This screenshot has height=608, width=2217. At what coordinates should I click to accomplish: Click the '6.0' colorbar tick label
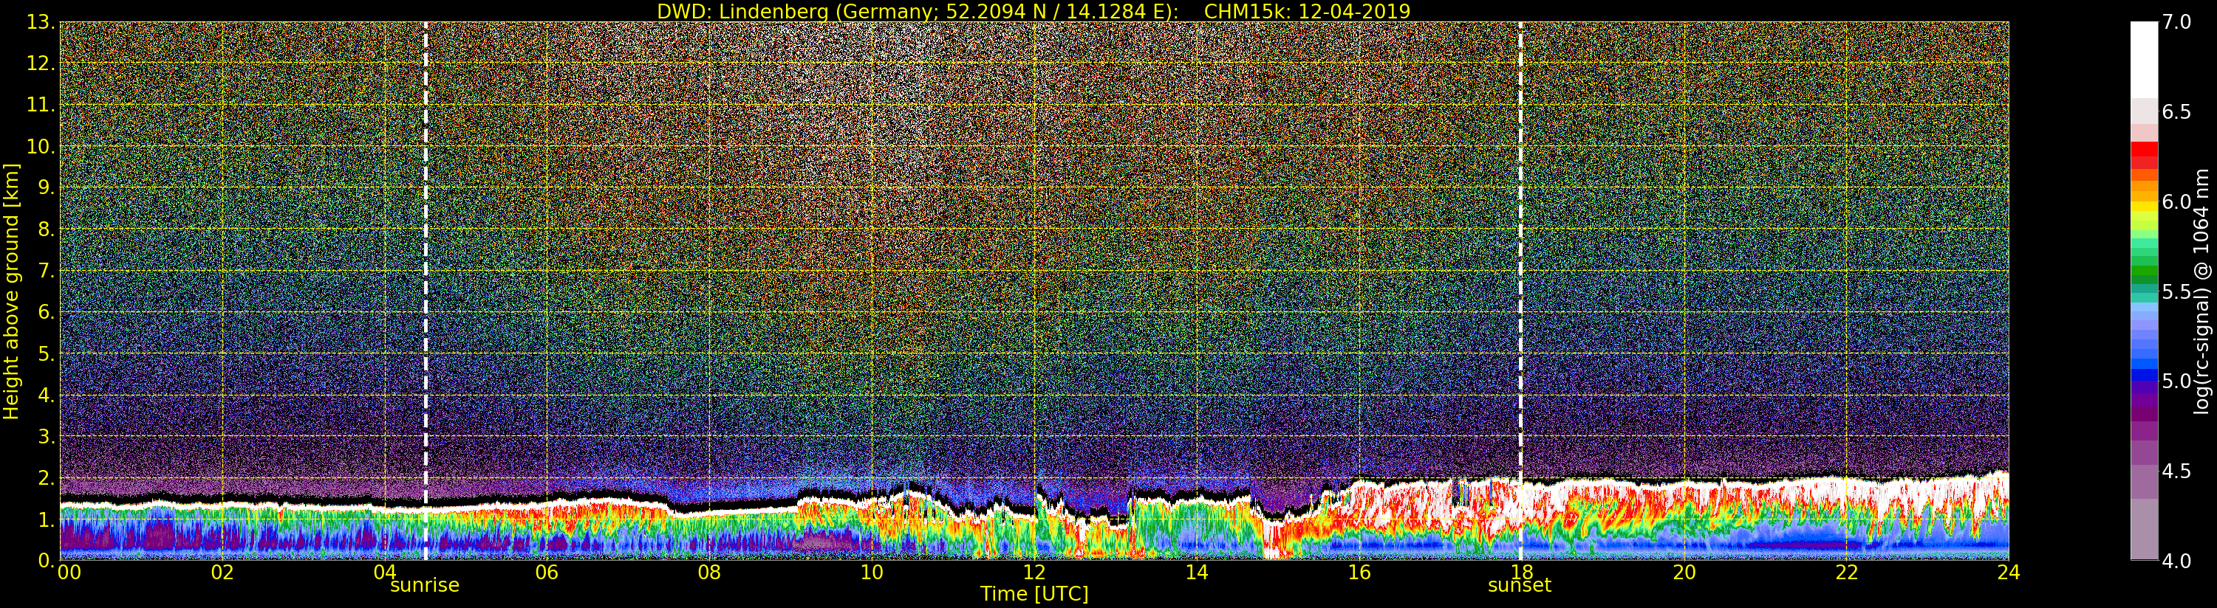point(2176,201)
